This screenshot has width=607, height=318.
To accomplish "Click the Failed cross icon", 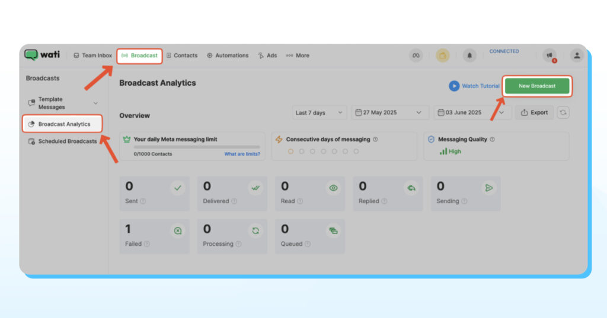I will (x=178, y=231).
